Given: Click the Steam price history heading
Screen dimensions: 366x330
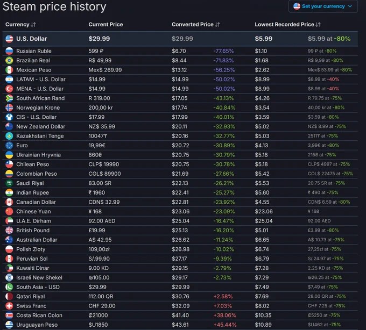Looking at the screenshot, I should pyautogui.click(x=54, y=6).
